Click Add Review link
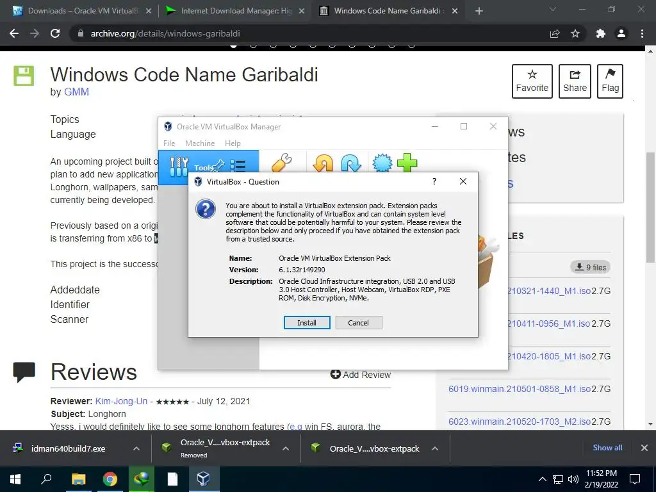 pyautogui.click(x=361, y=374)
